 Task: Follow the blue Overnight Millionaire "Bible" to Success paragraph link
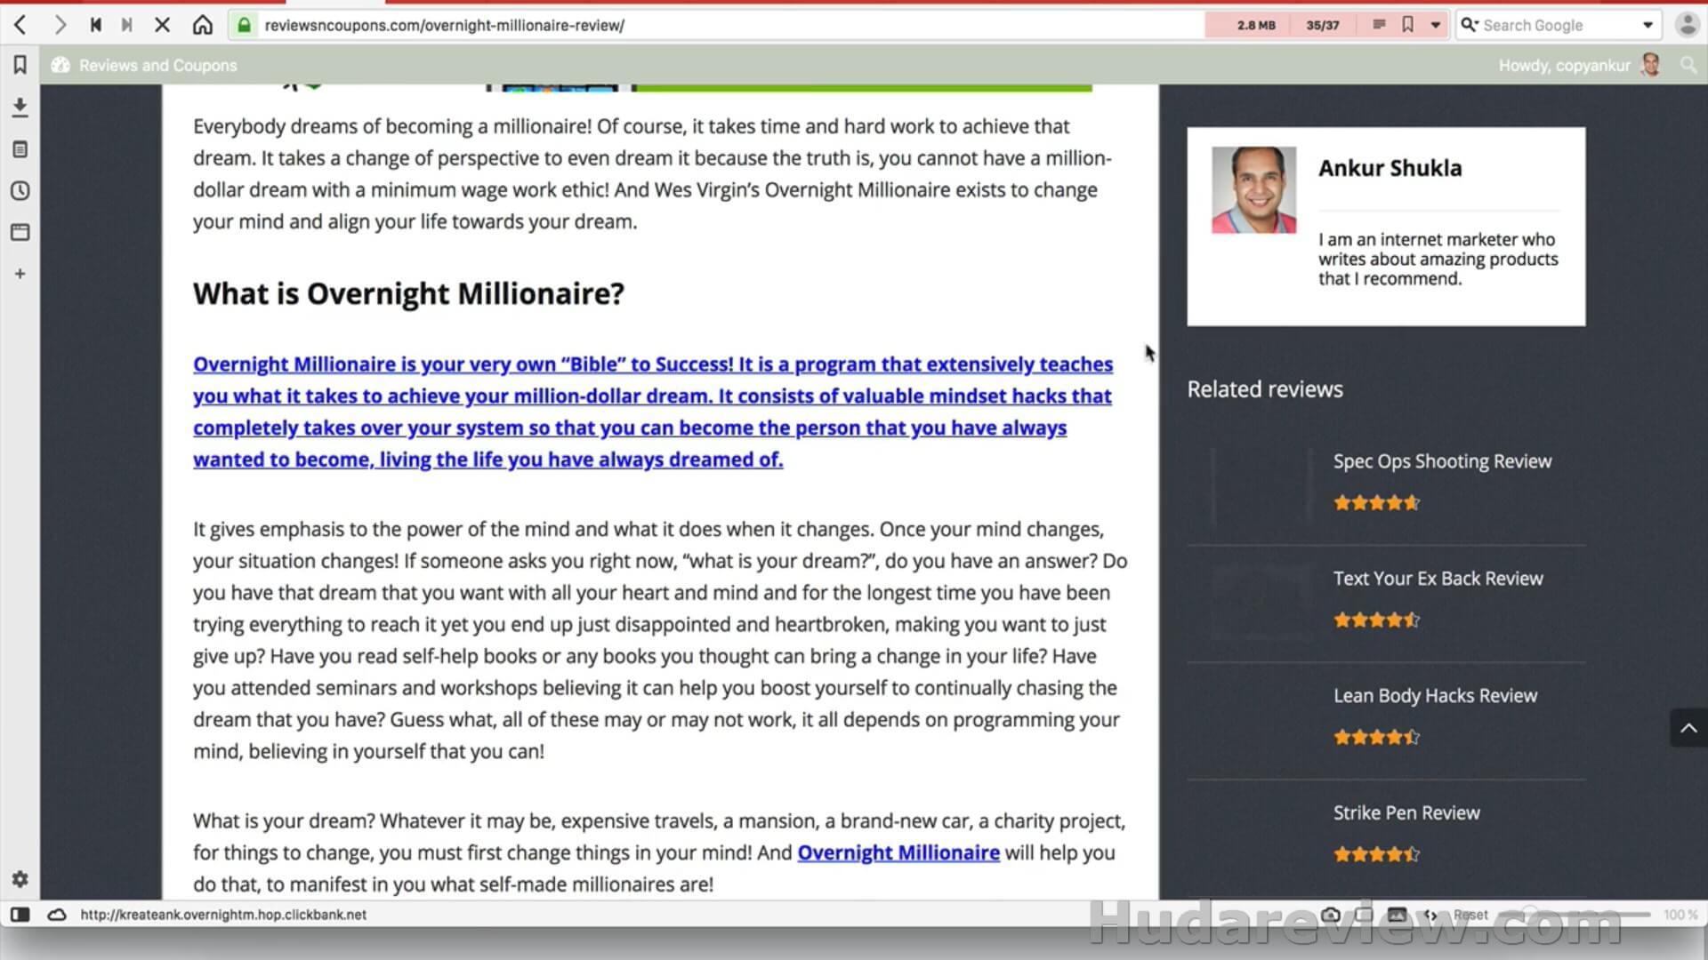tap(652, 412)
